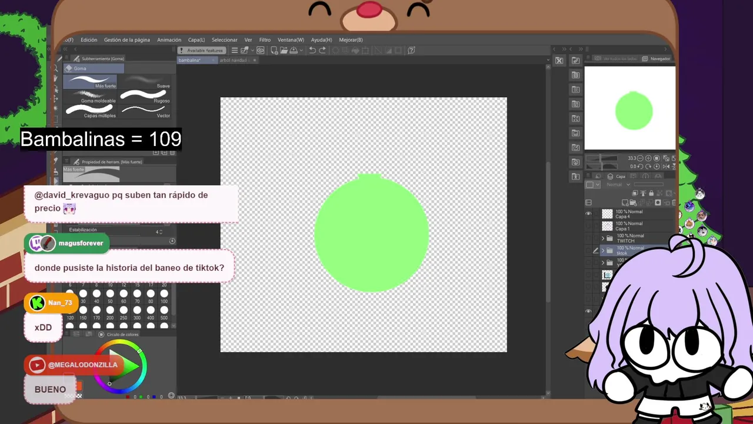Click the Redo arrow in the command bar

click(322, 50)
